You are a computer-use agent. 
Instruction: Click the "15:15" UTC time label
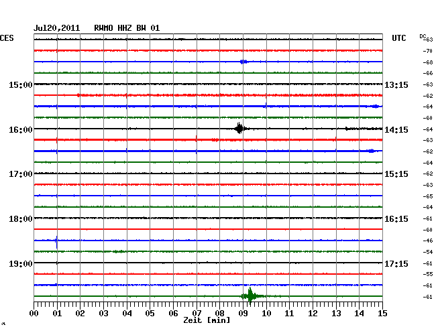click(396, 174)
